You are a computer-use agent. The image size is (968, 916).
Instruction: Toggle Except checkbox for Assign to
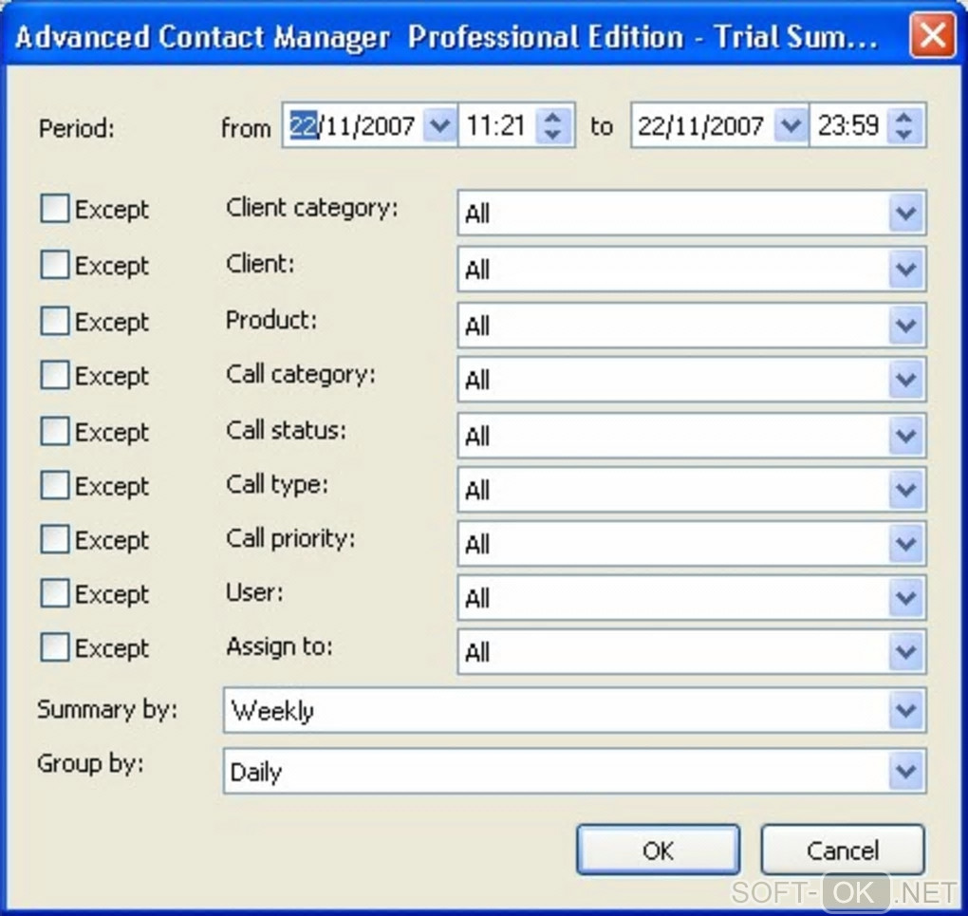[x=55, y=648]
